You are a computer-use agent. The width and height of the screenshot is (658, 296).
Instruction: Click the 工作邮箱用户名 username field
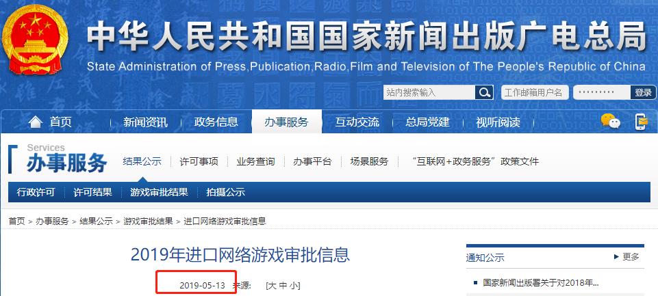click(x=534, y=92)
